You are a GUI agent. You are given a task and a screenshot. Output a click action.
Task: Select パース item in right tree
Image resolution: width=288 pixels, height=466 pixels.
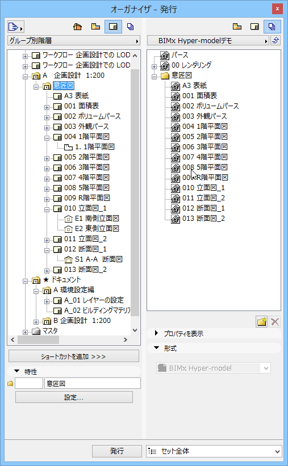pyautogui.click(x=180, y=55)
